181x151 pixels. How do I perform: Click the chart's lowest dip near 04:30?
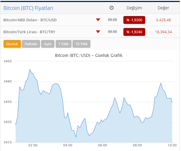[x=76, y=137]
